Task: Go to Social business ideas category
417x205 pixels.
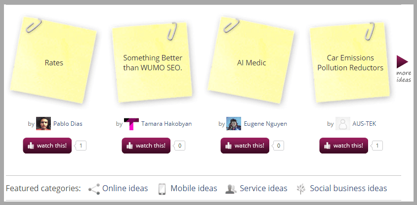Action: coord(348,188)
